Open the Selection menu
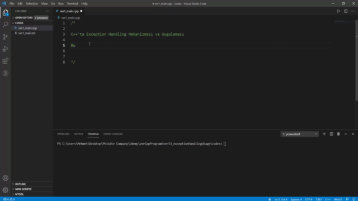Viewport: 358px width, 201px height. click(x=32, y=4)
